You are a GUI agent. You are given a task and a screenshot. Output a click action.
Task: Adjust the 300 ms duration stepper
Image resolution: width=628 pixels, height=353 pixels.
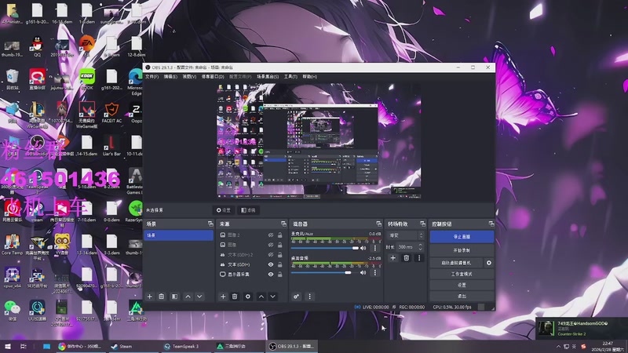tap(420, 247)
